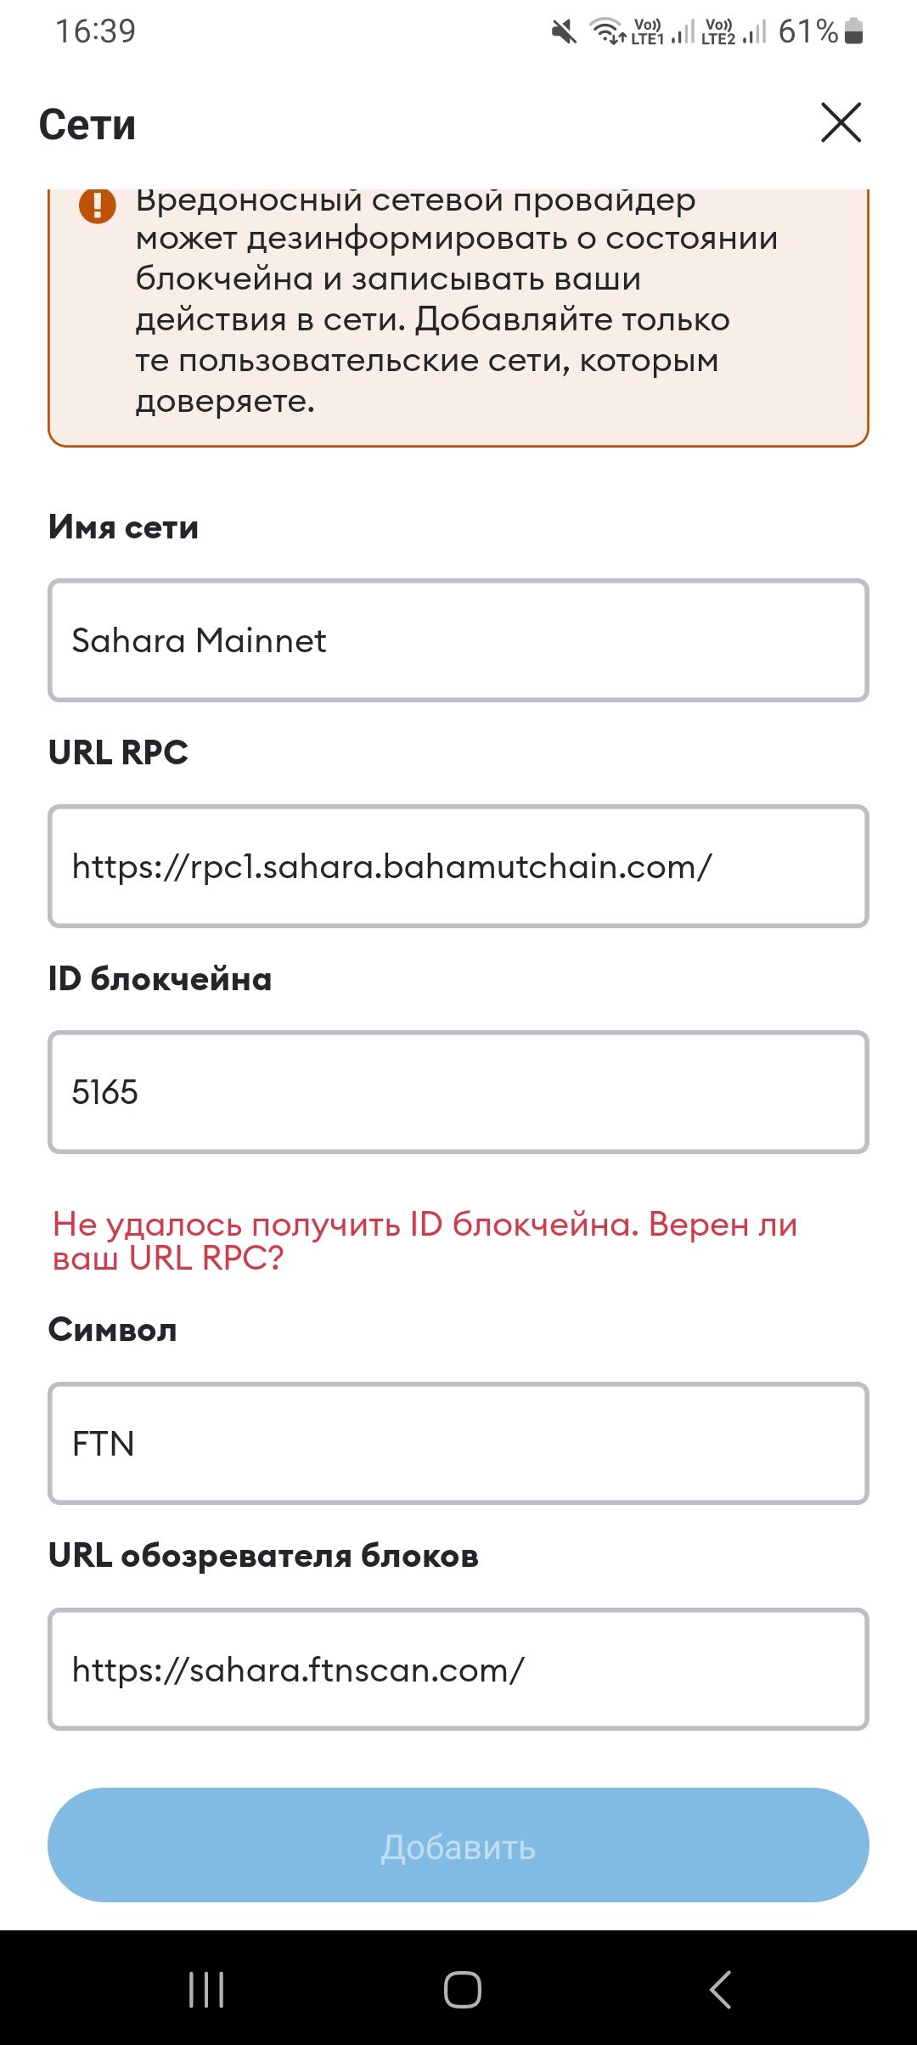The height and width of the screenshot is (2045, 917).
Task: Tap the FTN symbol input field
Action: [458, 1444]
